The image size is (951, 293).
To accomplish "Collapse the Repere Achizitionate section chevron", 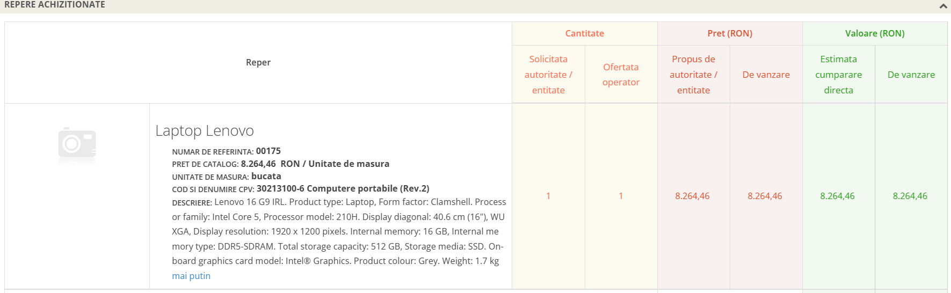I will pos(943,6).
